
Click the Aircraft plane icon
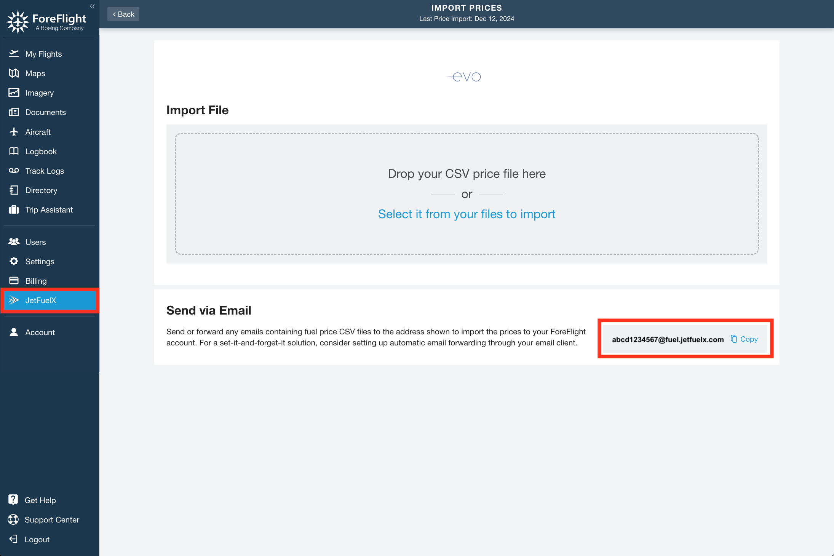tap(14, 132)
